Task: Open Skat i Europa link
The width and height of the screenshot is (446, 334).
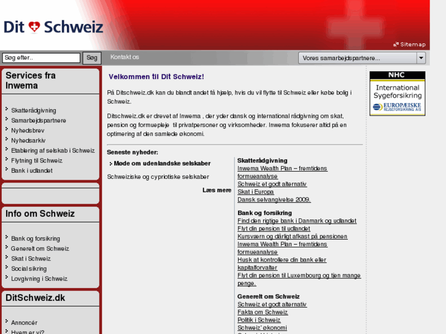Action: pos(255,192)
